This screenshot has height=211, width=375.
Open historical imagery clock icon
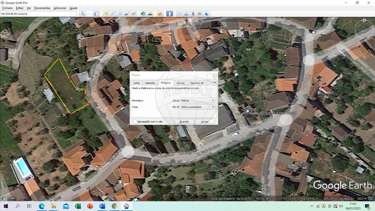click(x=143, y=14)
